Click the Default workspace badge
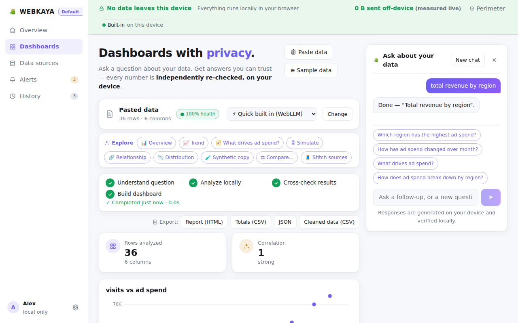This screenshot has width=518, height=323. 70,12
